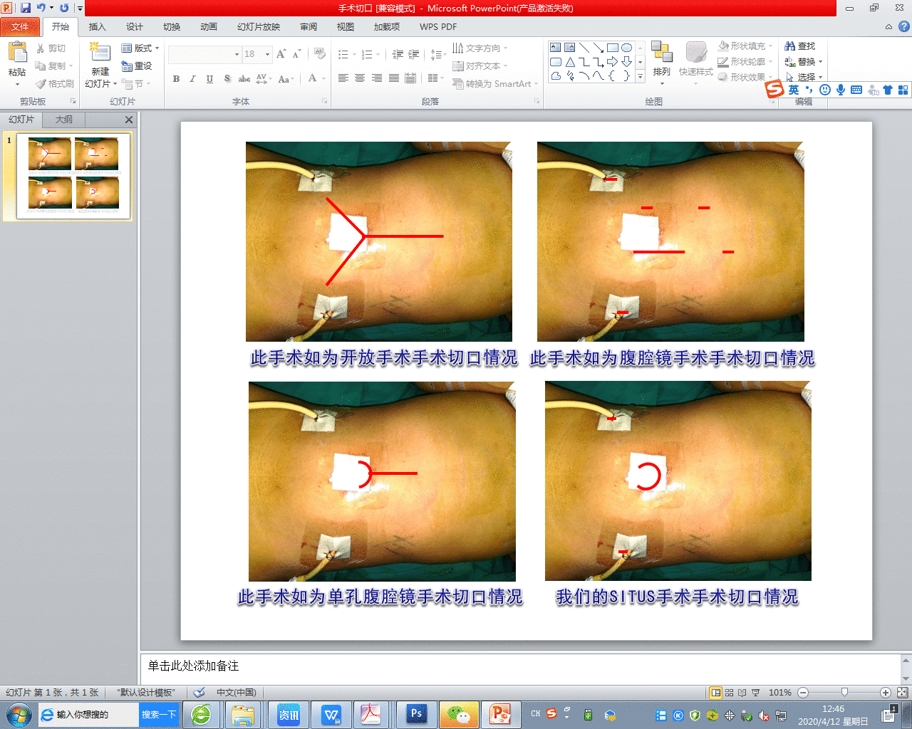Select the arrow line shape
The width and height of the screenshot is (912, 729).
click(x=598, y=48)
